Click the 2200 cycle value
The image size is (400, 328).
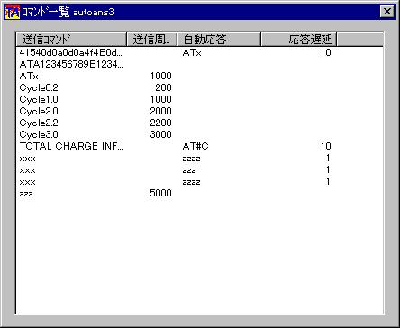pyautogui.click(x=160, y=123)
